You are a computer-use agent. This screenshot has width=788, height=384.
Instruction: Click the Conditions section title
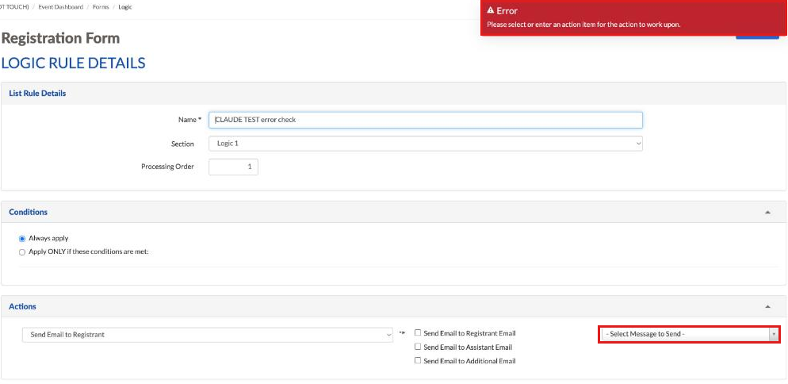29,213
